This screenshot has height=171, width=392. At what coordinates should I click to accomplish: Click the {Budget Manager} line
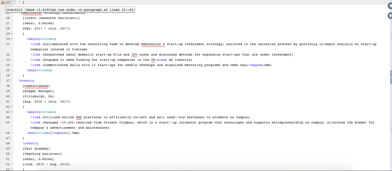point(38,91)
